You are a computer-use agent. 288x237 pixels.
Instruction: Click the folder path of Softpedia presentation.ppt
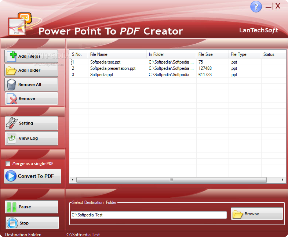point(171,68)
